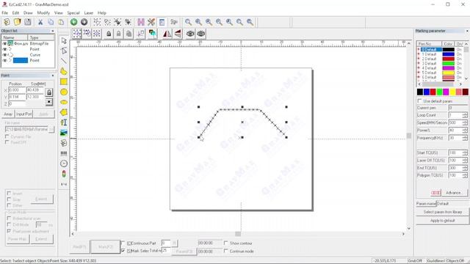
Task: Click the mirror horizontal icon
Action: [167, 34]
